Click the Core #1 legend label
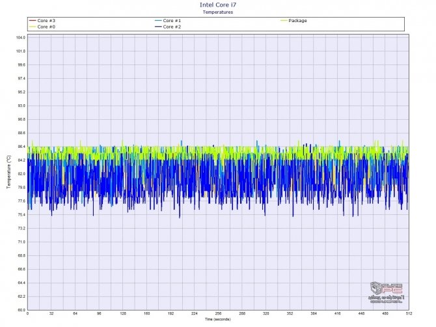The image size is (436, 327). click(x=172, y=21)
